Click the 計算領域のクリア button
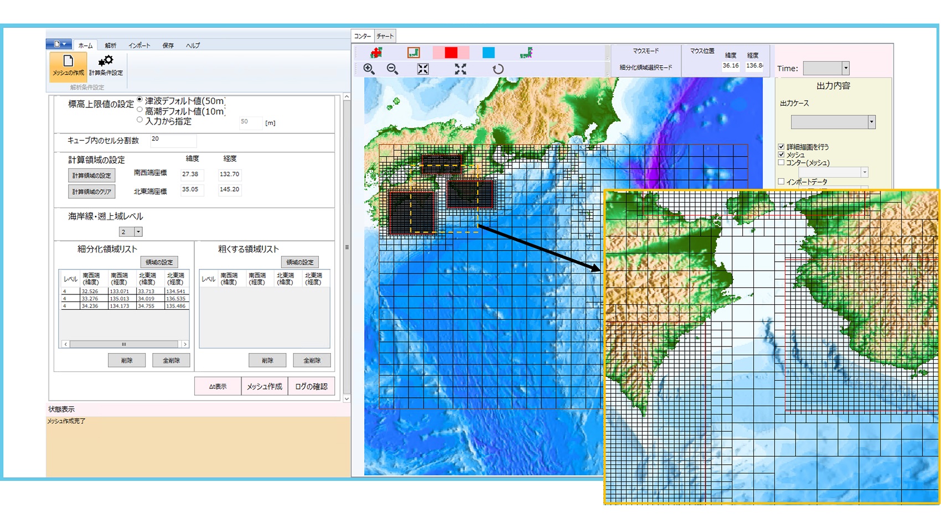The width and height of the screenshot is (941, 529). coord(91,191)
